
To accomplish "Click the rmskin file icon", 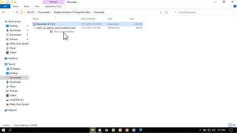I will 34,28.
